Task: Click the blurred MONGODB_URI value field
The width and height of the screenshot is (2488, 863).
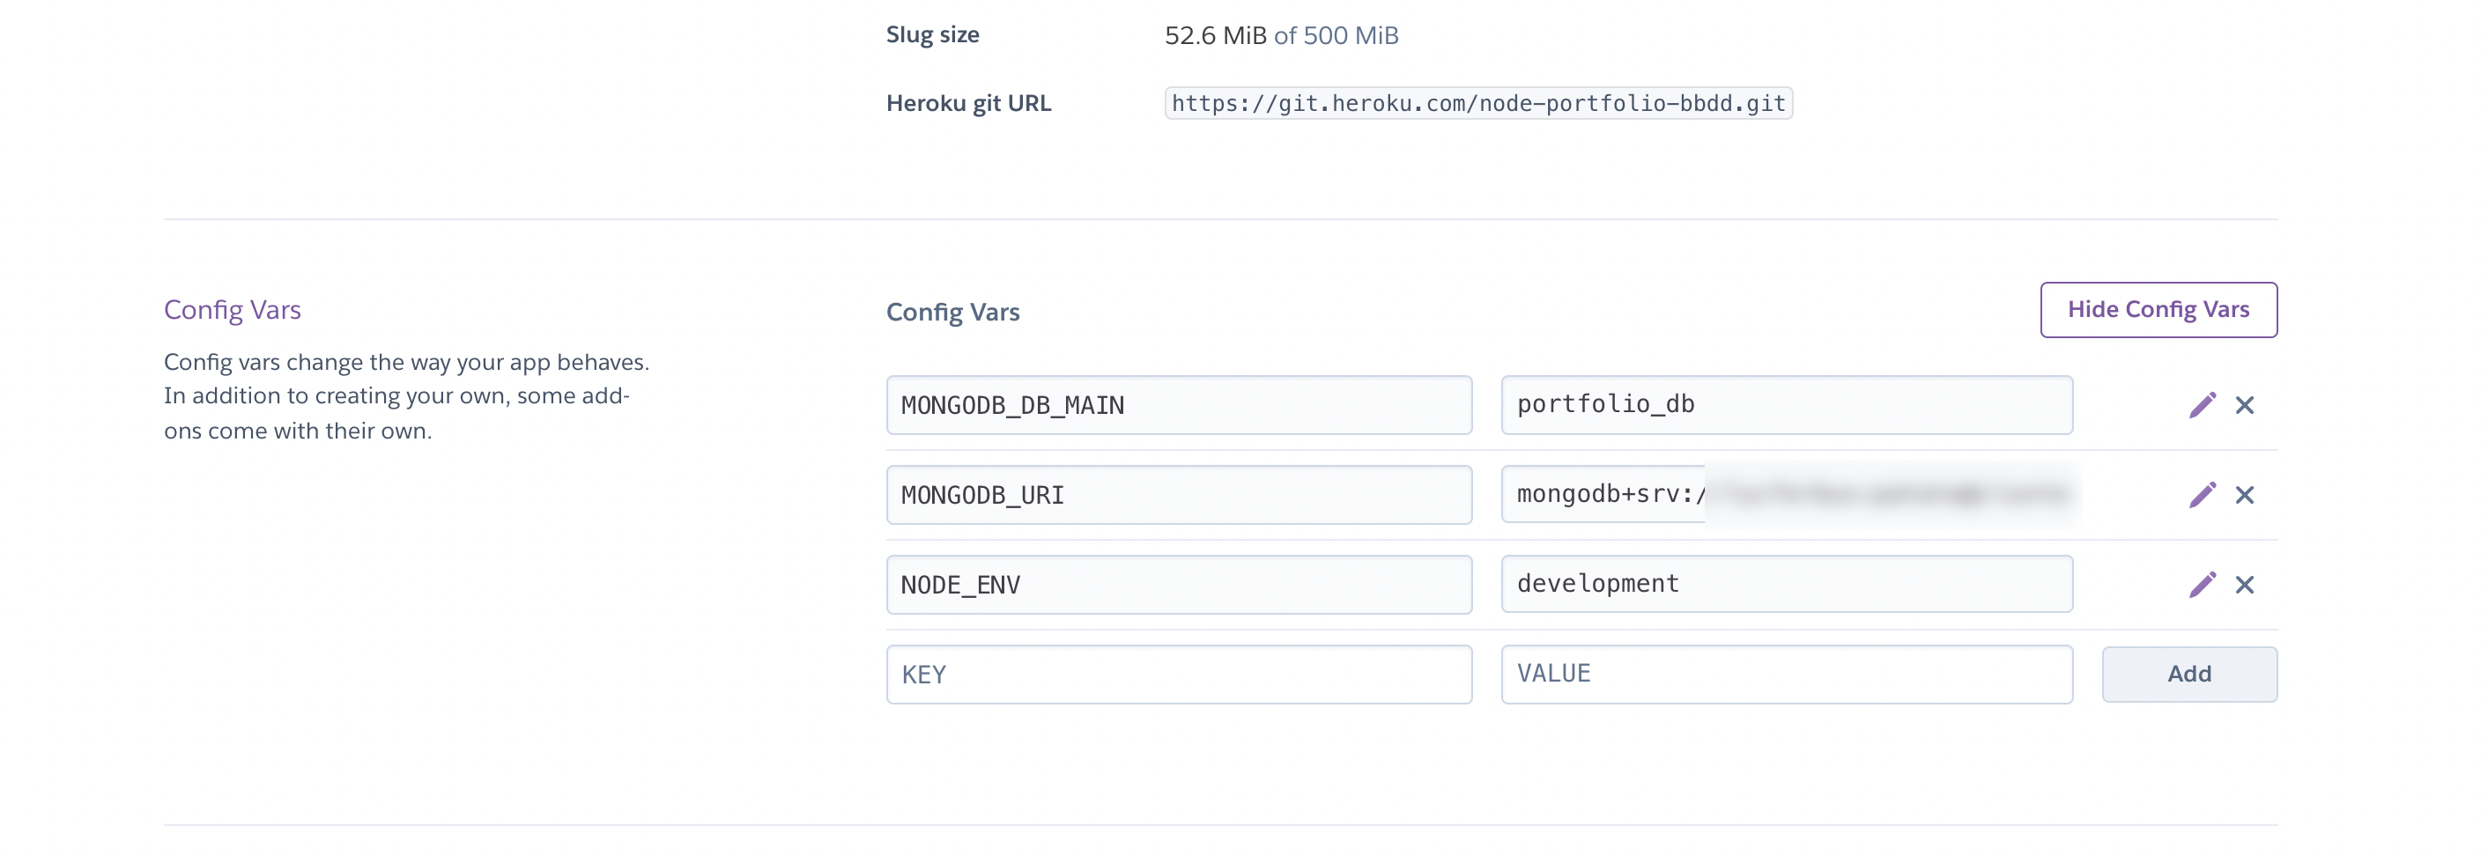Action: coord(1787,494)
